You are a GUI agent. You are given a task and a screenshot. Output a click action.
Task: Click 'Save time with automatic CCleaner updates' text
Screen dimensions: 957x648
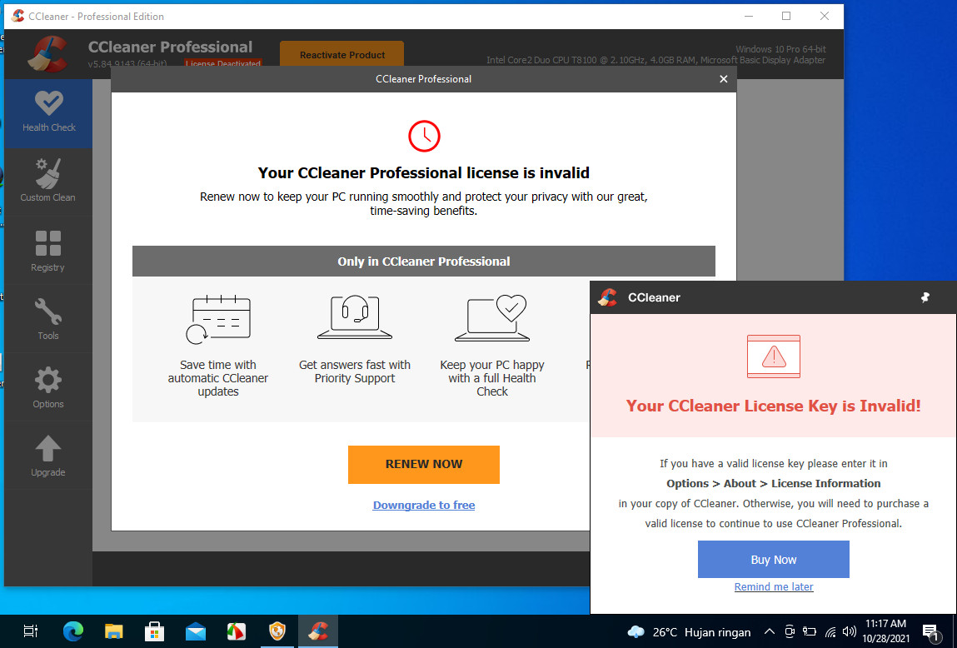pyautogui.click(x=218, y=378)
